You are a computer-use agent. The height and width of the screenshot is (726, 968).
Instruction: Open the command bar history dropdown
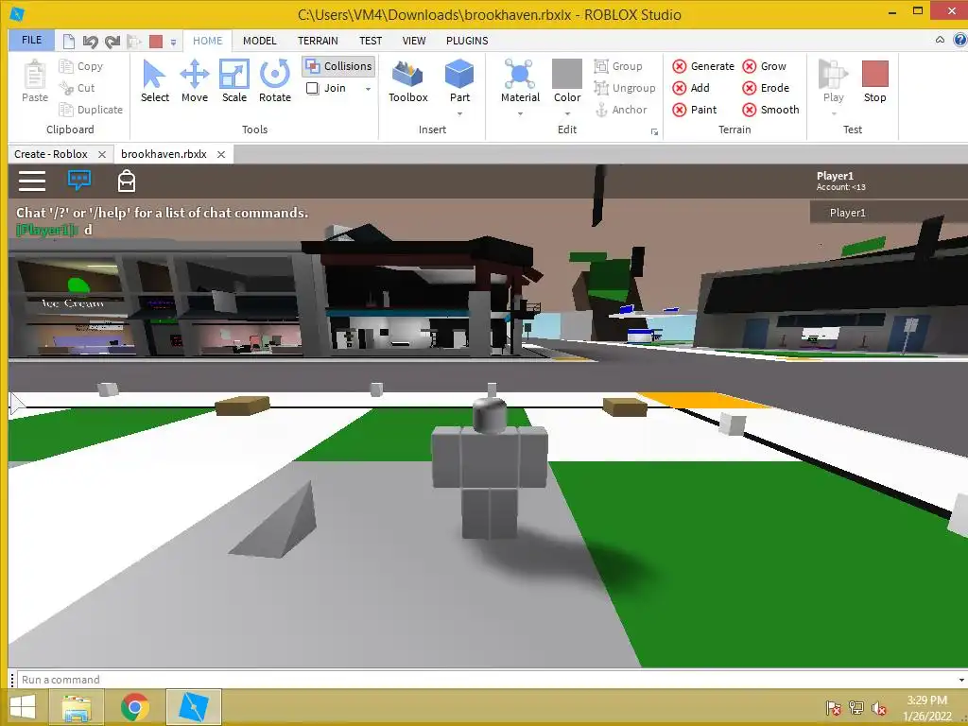(961, 680)
